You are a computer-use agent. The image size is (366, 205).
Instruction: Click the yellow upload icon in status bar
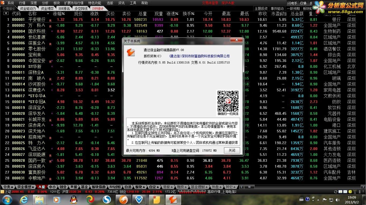pyautogui.click(x=350, y=192)
